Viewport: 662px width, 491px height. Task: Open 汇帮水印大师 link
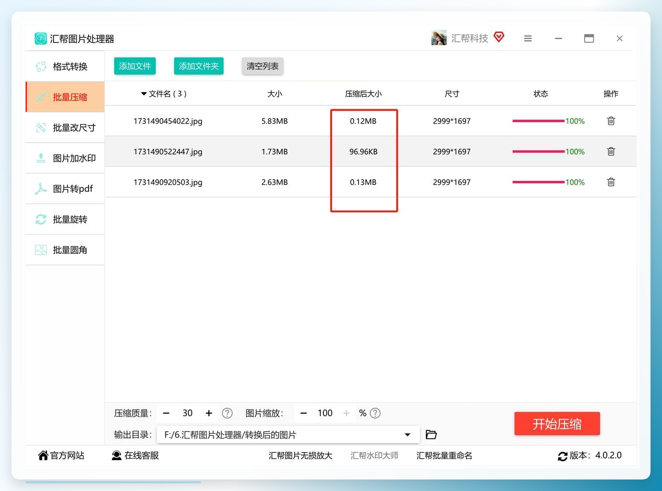374,456
